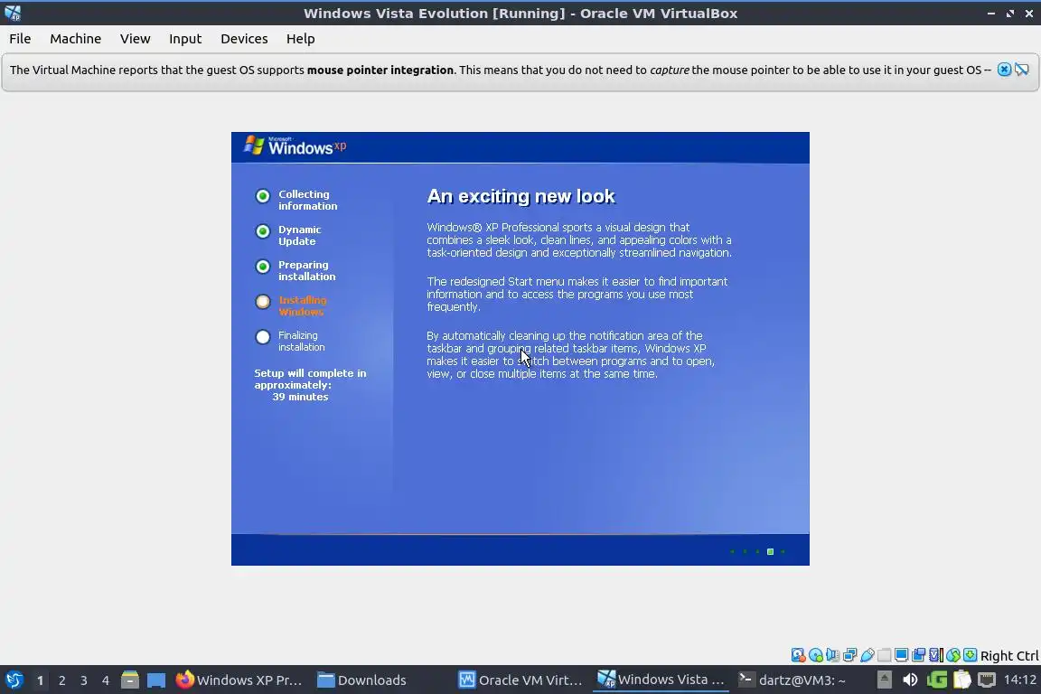Launch the file manager from the panel

(129, 680)
